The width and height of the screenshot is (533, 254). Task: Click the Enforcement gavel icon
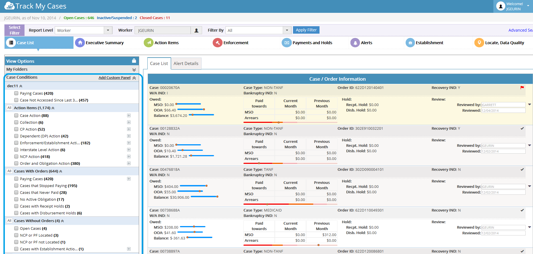(x=217, y=43)
